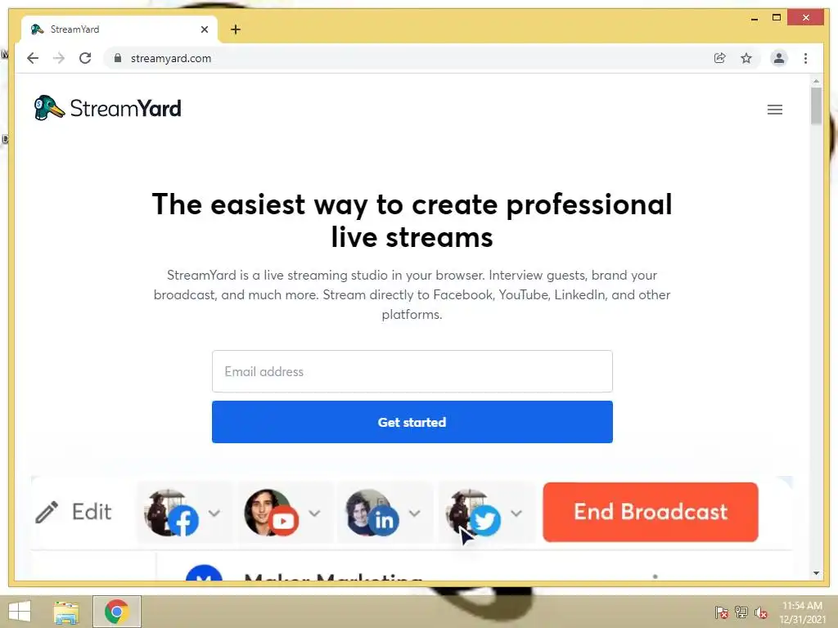The width and height of the screenshot is (838, 628).
Task: Click the 'StreamYard is a live streaming' paragraph
Action: click(412, 294)
